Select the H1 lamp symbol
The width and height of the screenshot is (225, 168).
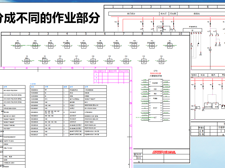point(170,46)
